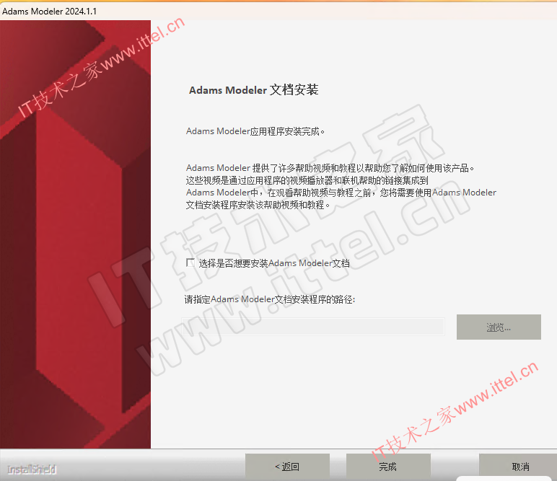
Task: Cancel setup with the 取消 button
Action: pos(519,466)
